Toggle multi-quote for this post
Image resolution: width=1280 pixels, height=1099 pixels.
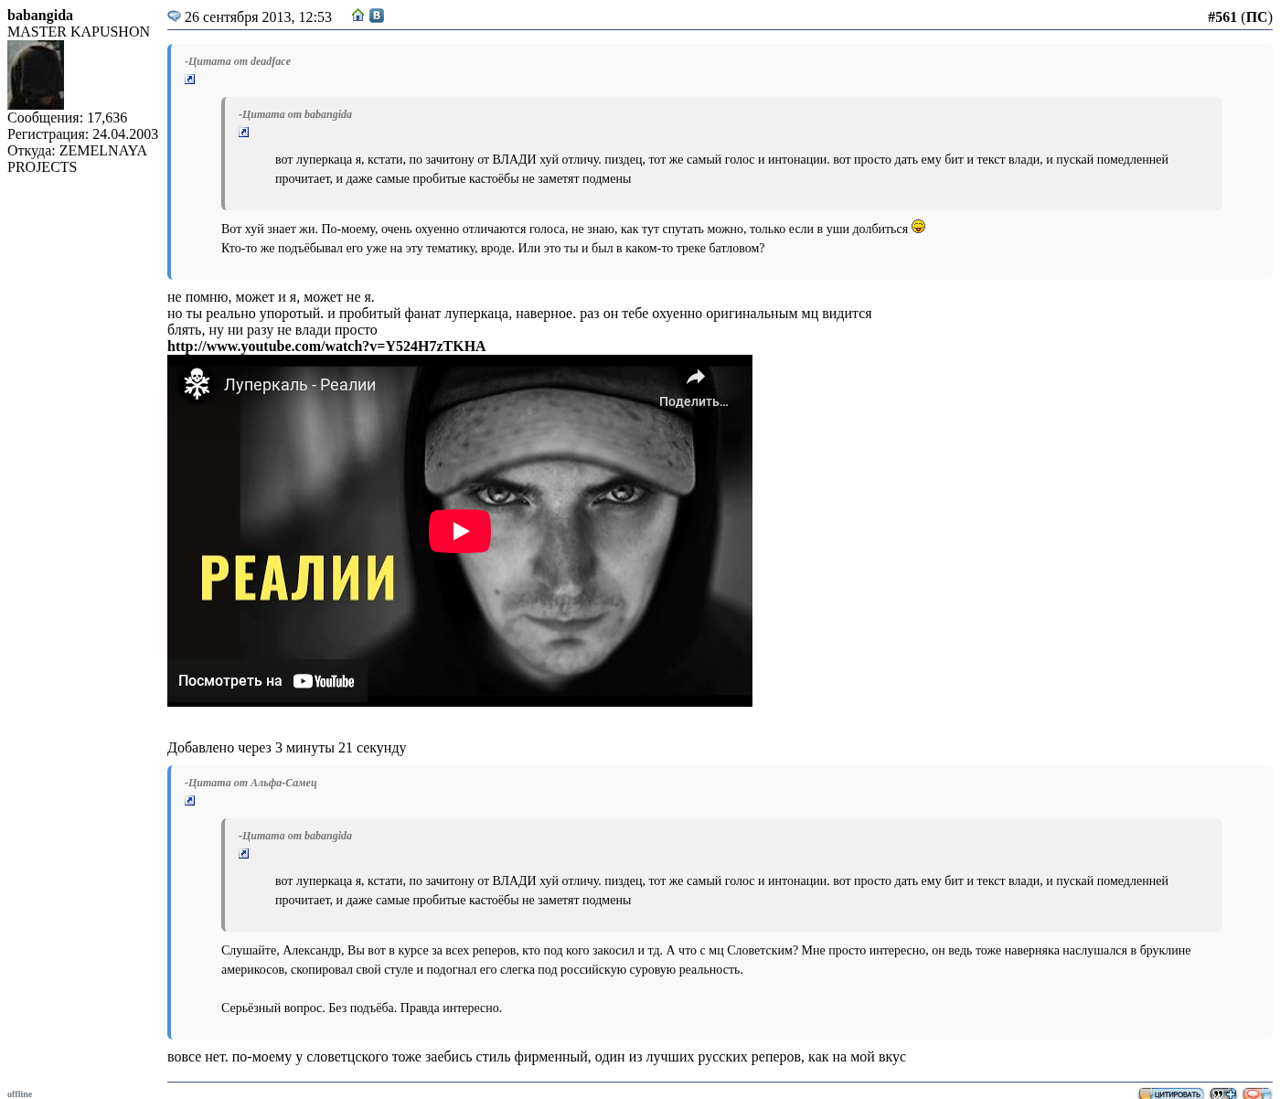pyautogui.click(x=1222, y=1094)
